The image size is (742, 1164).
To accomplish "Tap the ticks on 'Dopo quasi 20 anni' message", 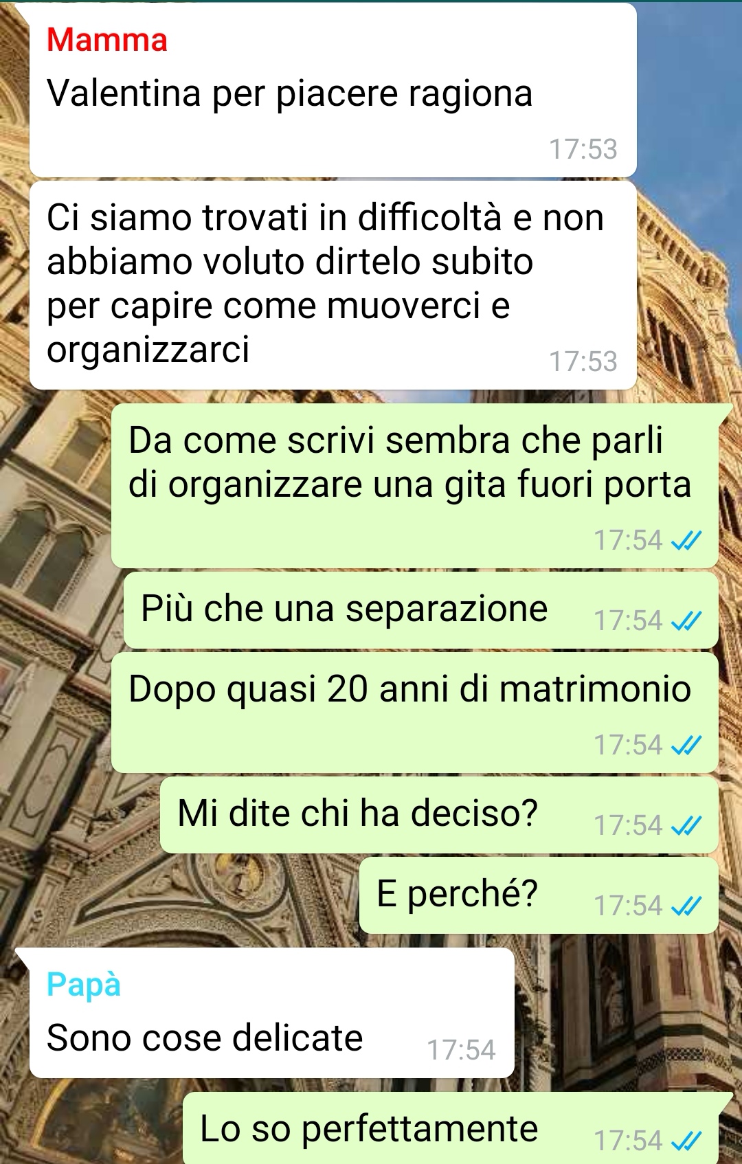I will [x=686, y=745].
